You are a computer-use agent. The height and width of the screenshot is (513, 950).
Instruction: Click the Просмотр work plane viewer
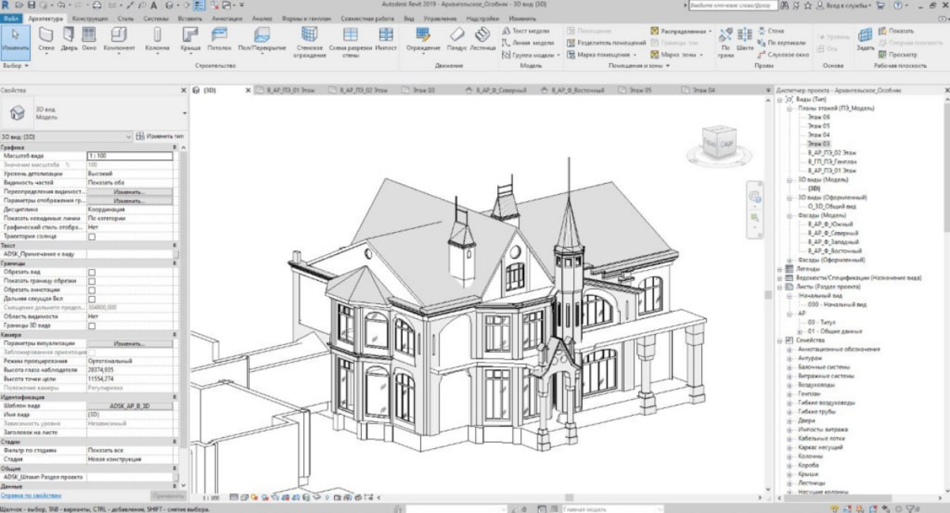click(897, 55)
